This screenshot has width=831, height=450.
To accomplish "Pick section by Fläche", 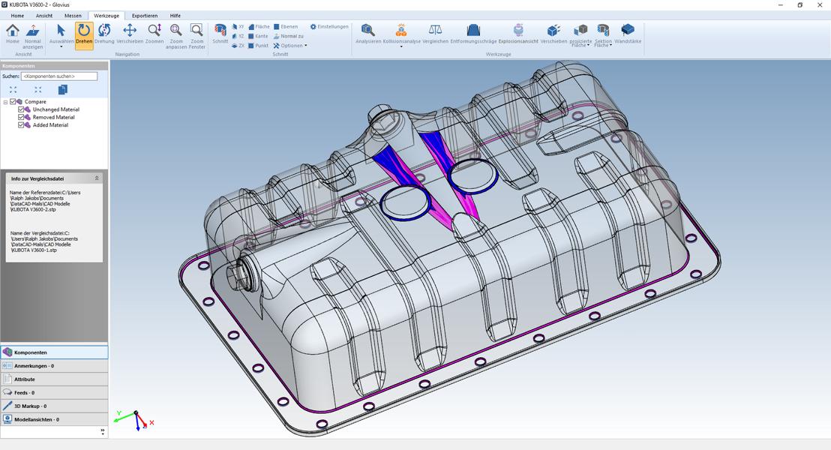I will (259, 26).
